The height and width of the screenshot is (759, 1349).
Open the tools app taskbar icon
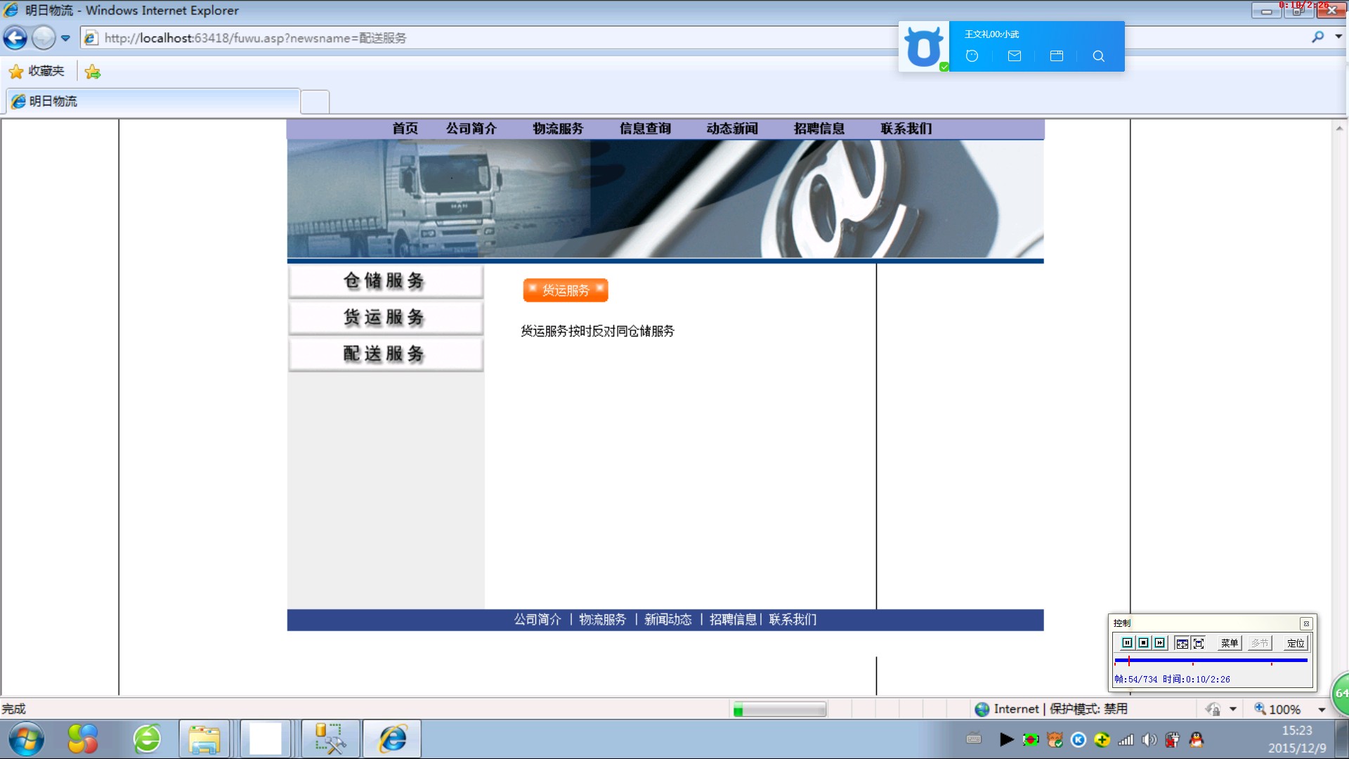(x=330, y=739)
